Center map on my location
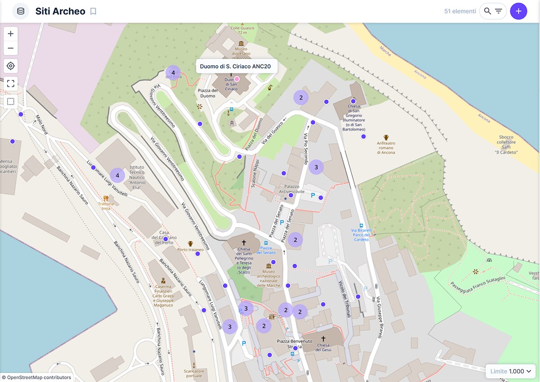The image size is (540, 382). pyautogui.click(x=11, y=66)
